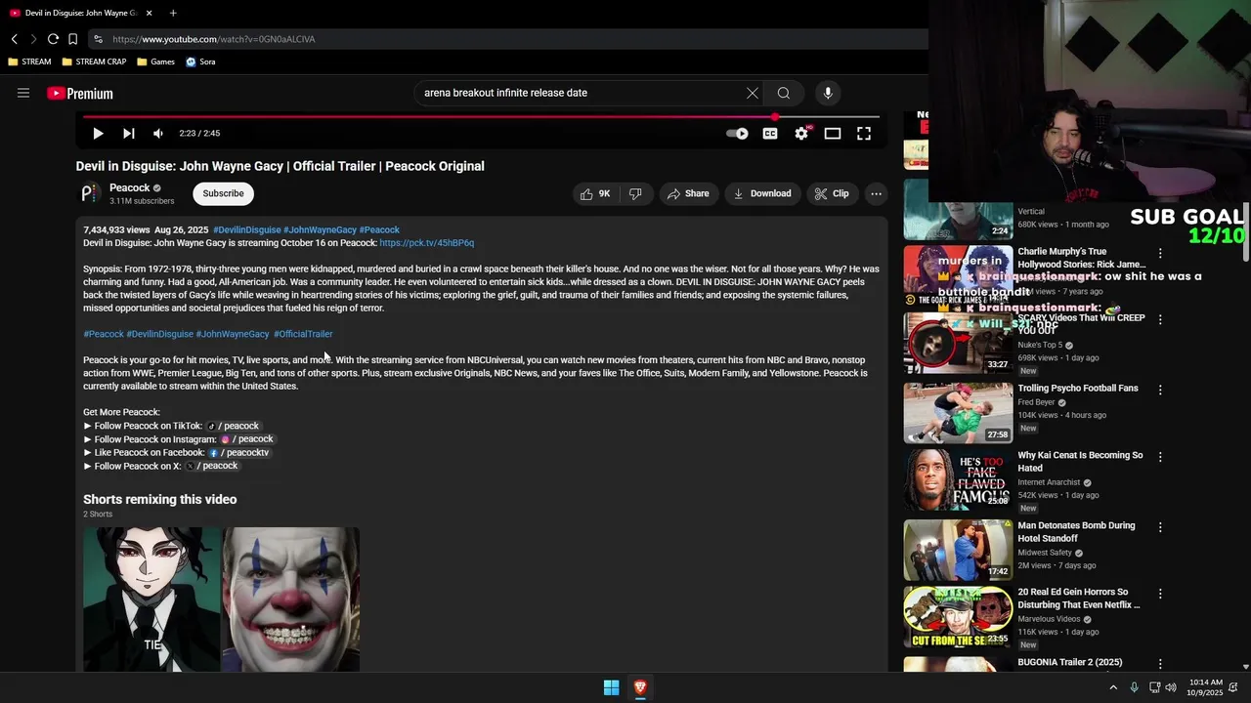Follow Peacock on Instagram link
The width and height of the screenshot is (1251, 703).
tap(247, 439)
